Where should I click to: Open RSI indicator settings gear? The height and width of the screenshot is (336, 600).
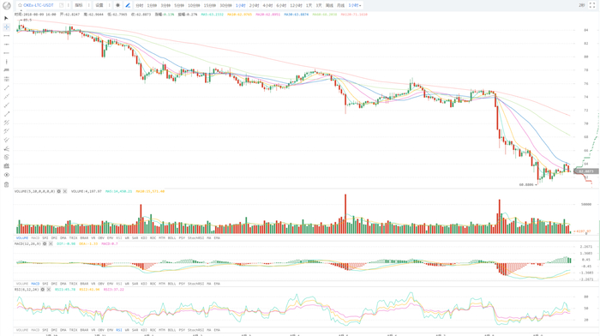pos(43,290)
